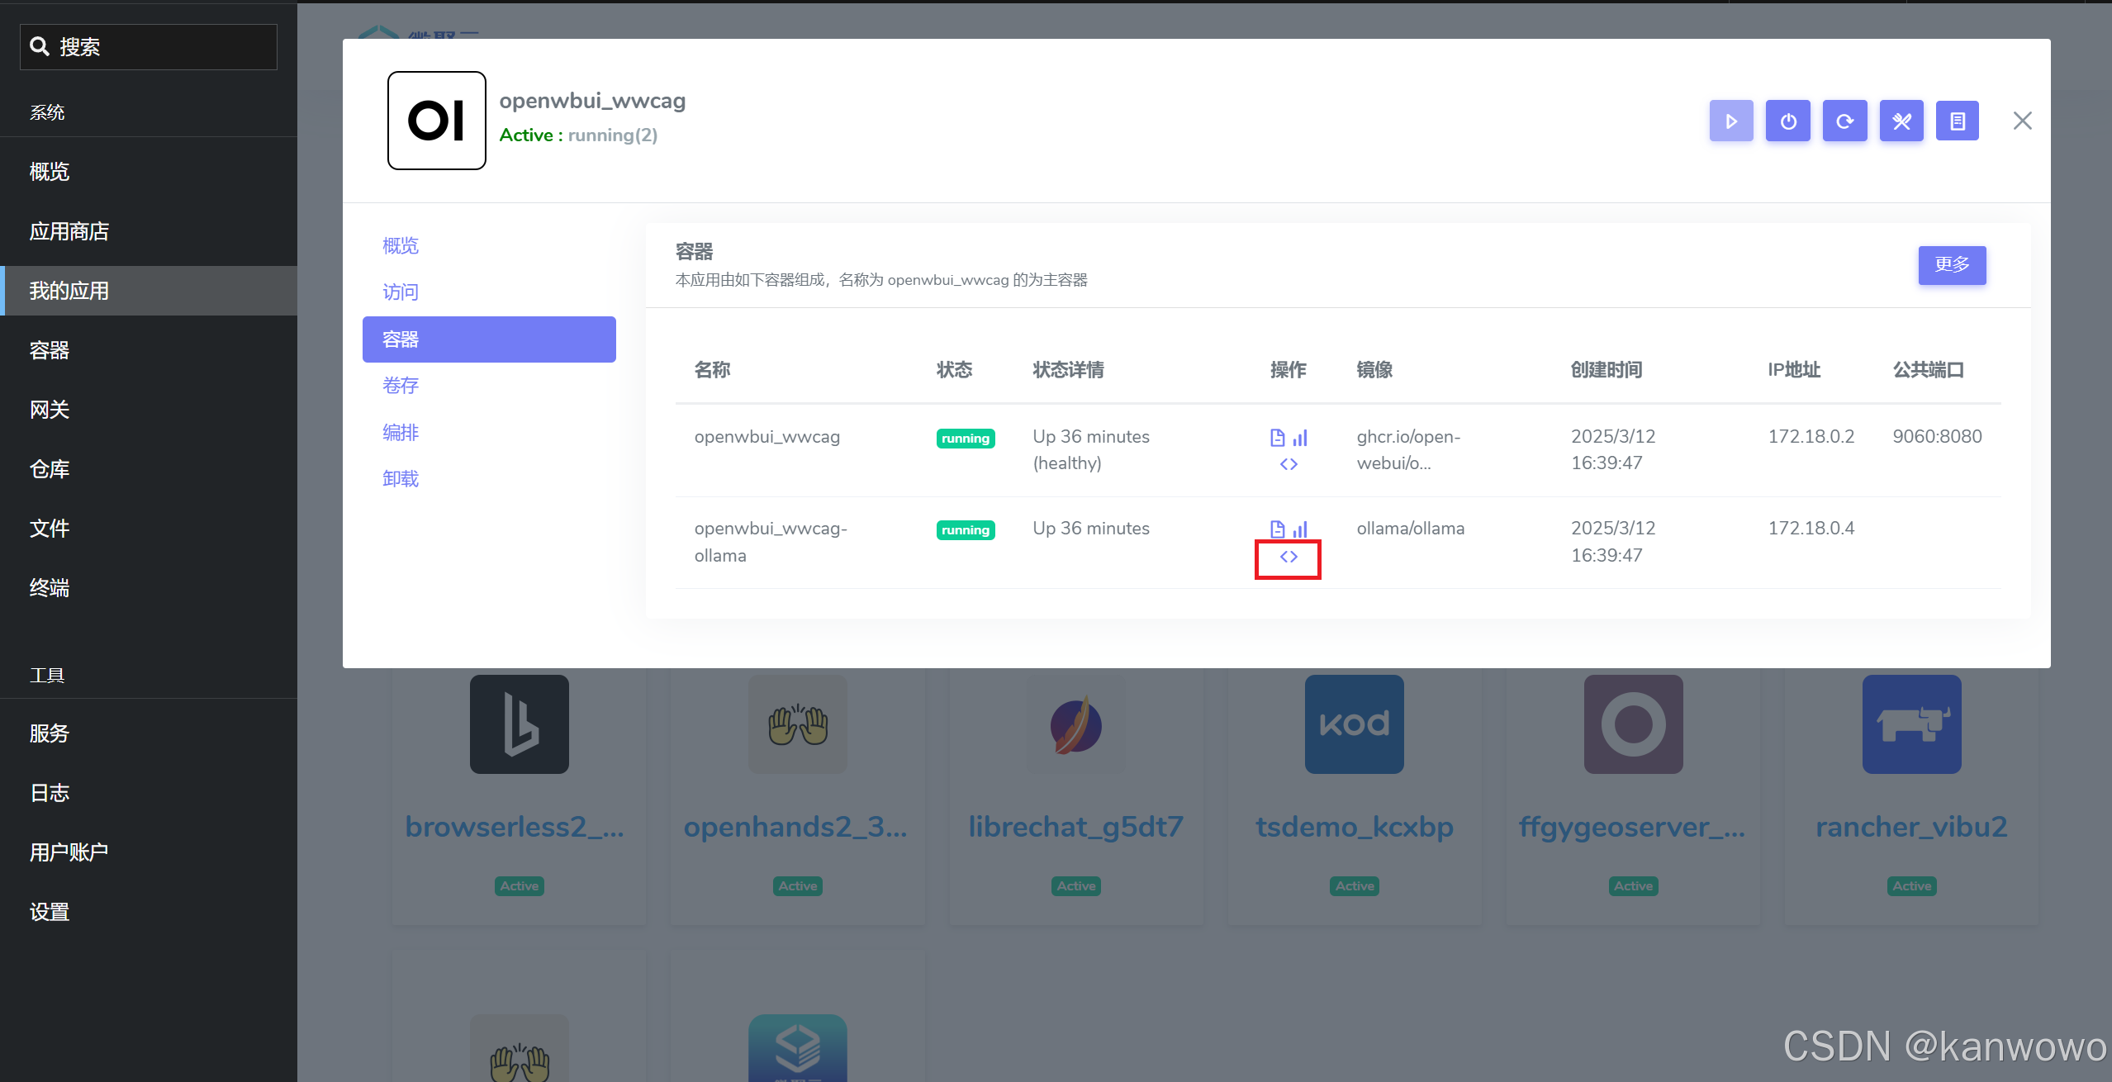Switch to the 卷存 tab in the dialog

(400, 385)
